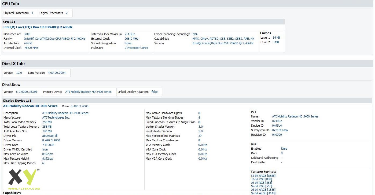Click the "CPU Info" section heading
The width and height of the screenshot is (375, 195).
coord(10,4)
